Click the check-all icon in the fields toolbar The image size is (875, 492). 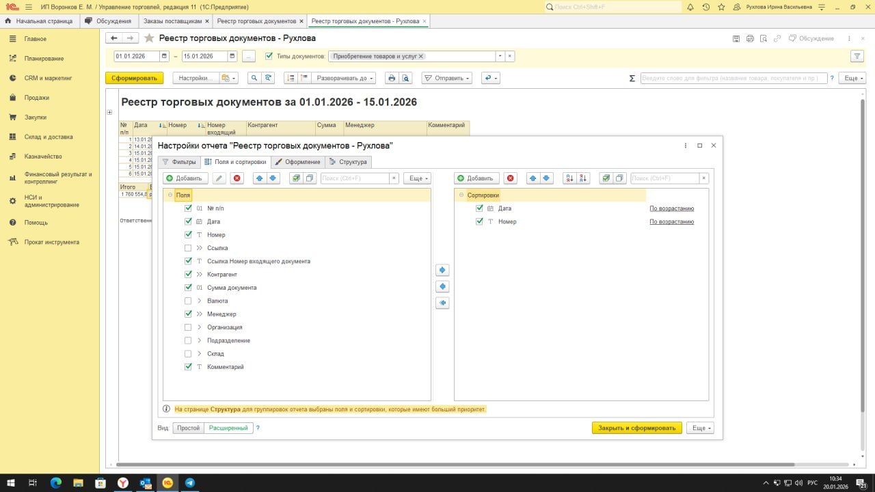click(295, 178)
